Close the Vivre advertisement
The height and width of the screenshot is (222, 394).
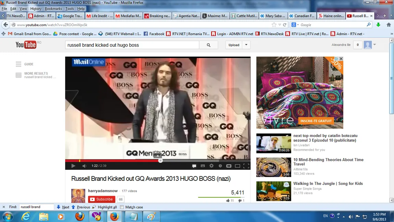341,59
